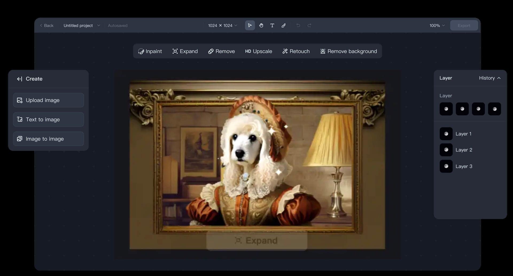Choose the Expand tool in the top toolbar
513x276 pixels.
185,51
